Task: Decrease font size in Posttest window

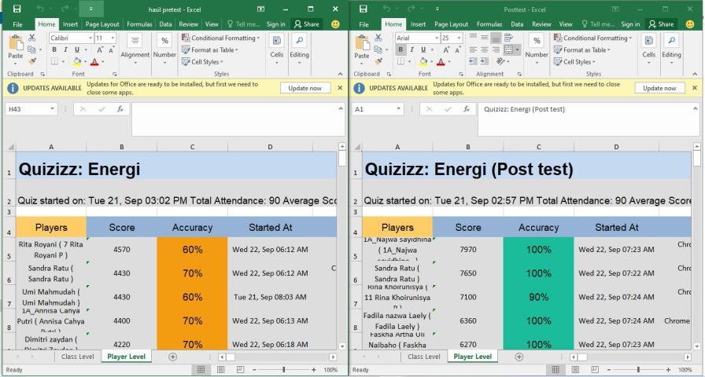Action: click(457, 49)
